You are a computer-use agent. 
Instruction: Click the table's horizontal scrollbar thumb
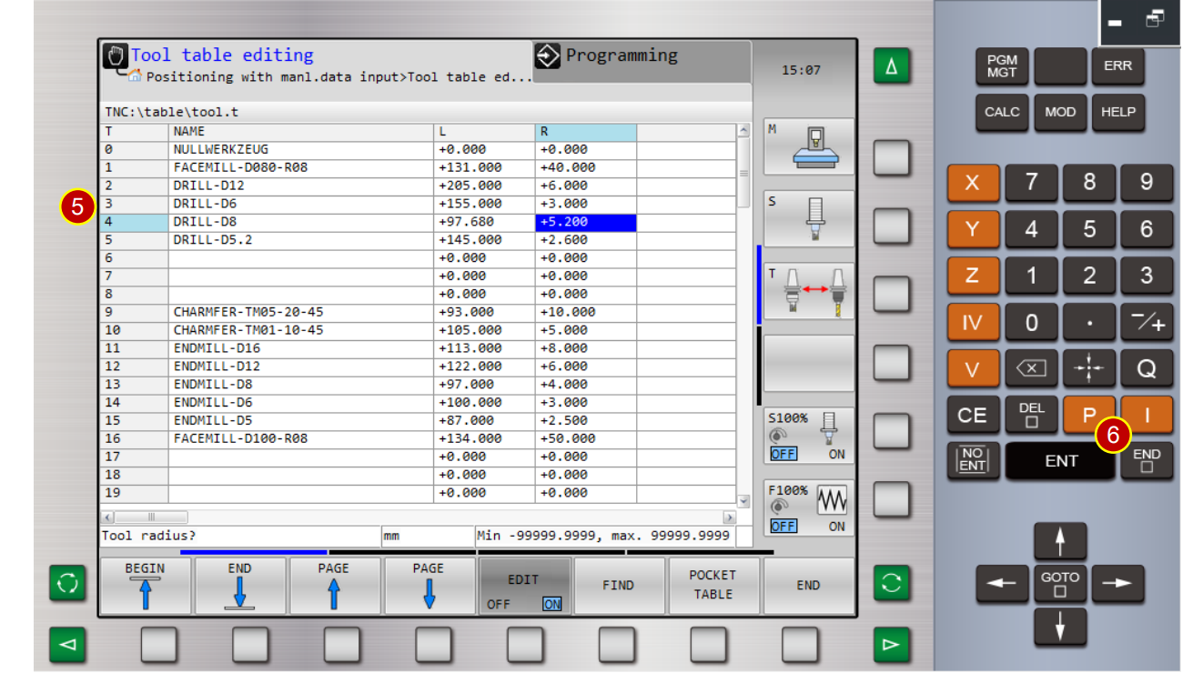point(152,517)
